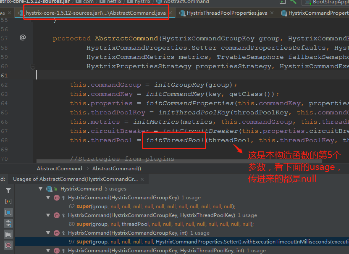Close the Usages of AbstractCommand find tab

pos(142,180)
